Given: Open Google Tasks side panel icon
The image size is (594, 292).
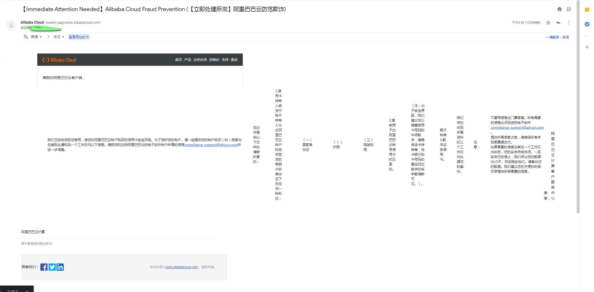Looking at the screenshot, I should coord(587,24).
